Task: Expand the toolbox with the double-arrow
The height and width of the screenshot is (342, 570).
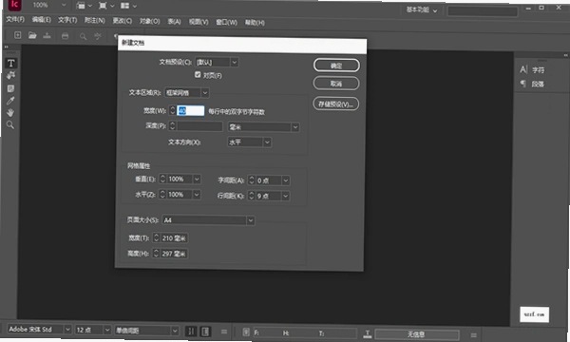Action: point(7,47)
